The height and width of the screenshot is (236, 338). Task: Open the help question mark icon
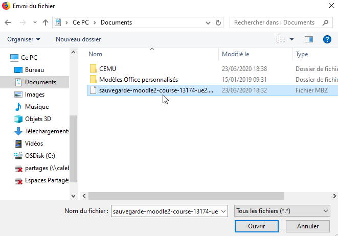tap(327, 39)
